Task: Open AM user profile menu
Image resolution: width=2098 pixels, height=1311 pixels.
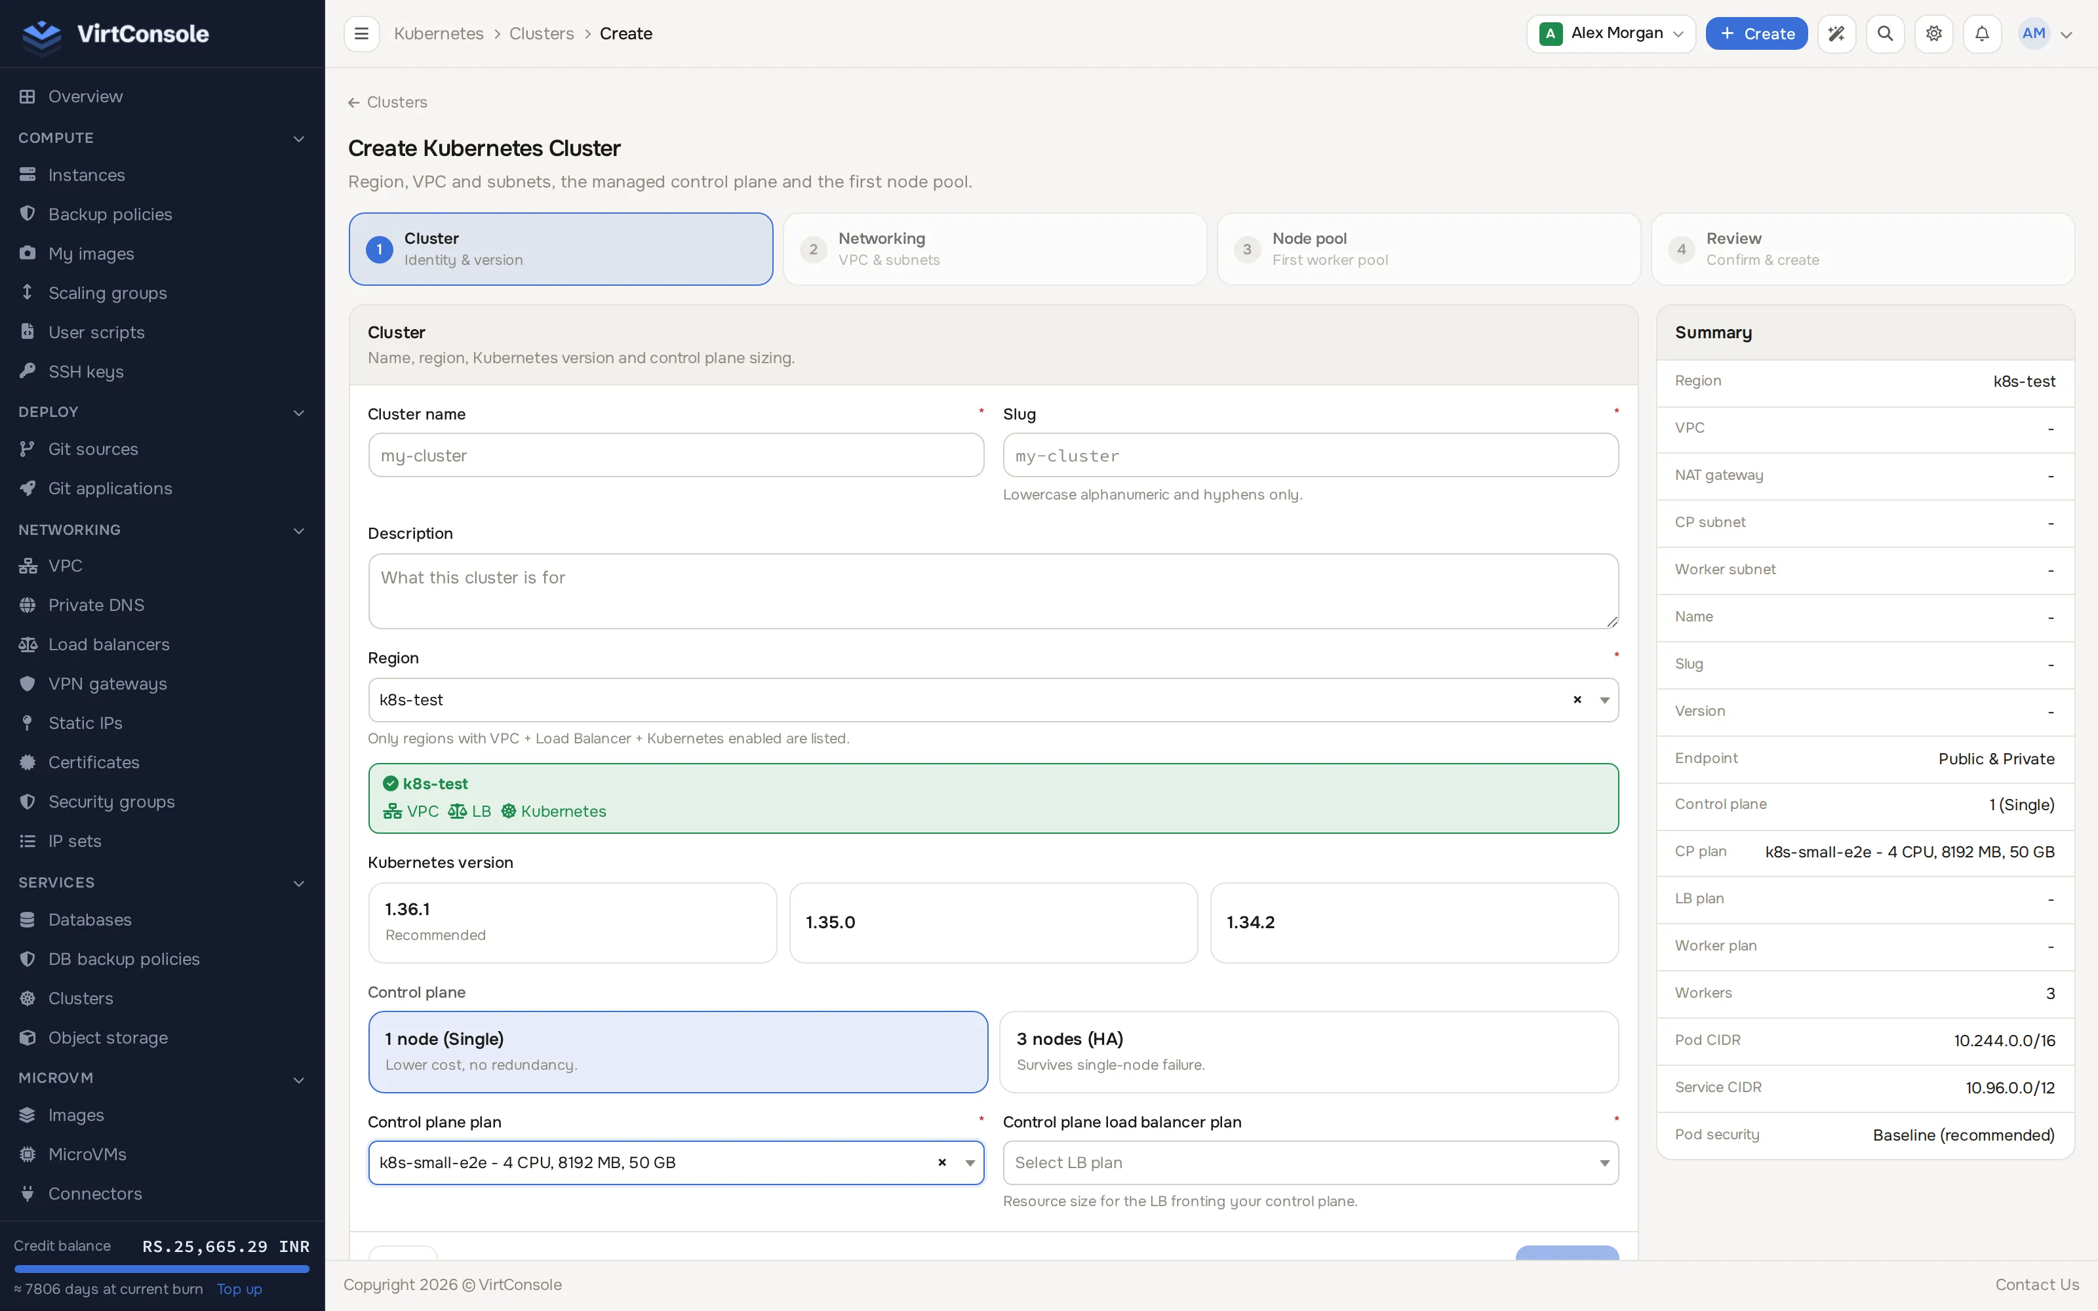Action: (2046, 34)
